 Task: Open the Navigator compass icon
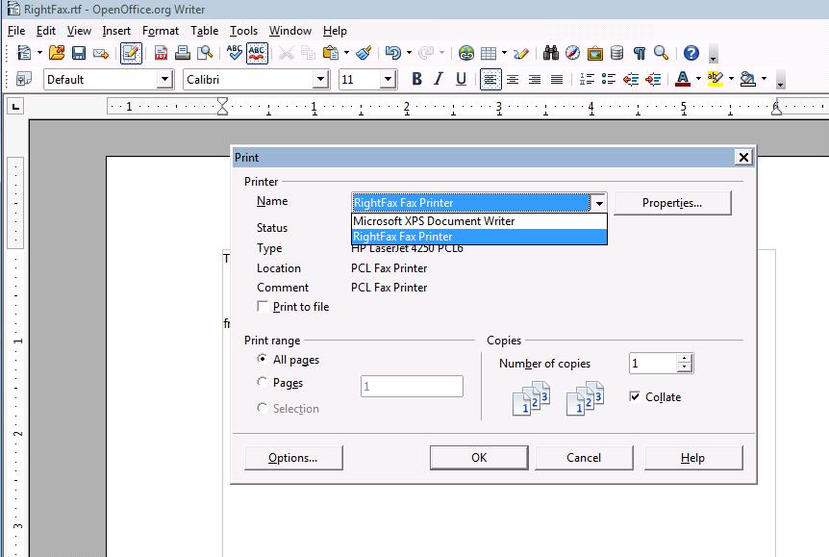(572, 53)
